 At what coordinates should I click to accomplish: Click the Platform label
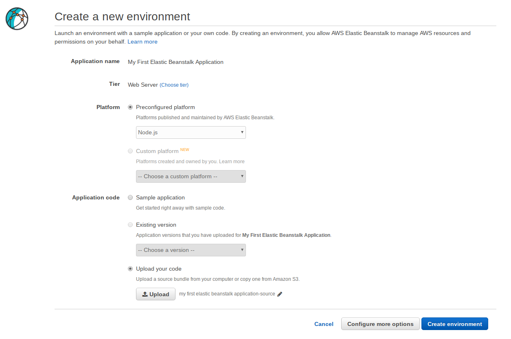coord(108,107)
